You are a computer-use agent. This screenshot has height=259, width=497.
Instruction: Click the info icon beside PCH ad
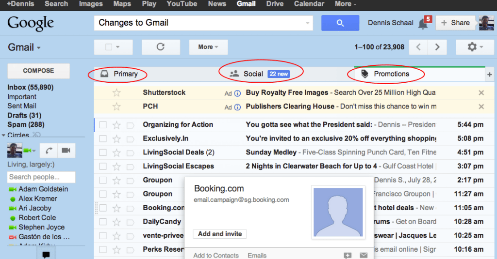click(x=237, y=107)
